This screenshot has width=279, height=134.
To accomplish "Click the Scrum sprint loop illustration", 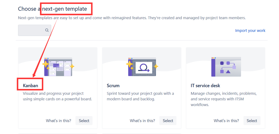I will pos(142,67).
